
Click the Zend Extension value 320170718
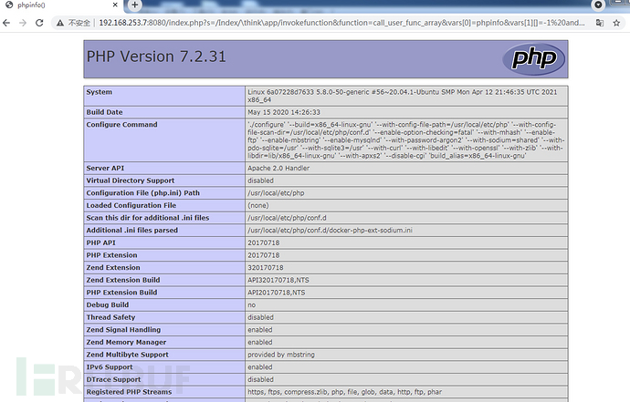coord(266,268)
